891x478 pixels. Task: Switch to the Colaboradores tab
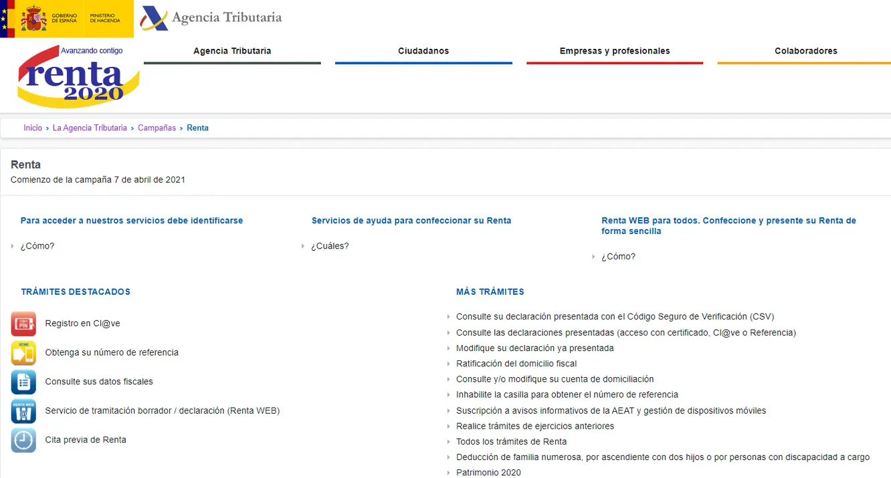click(805, 51)
